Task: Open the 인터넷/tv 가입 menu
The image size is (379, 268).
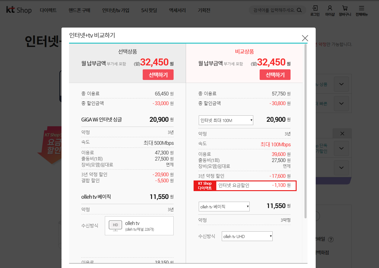Action: coord(116,10)
